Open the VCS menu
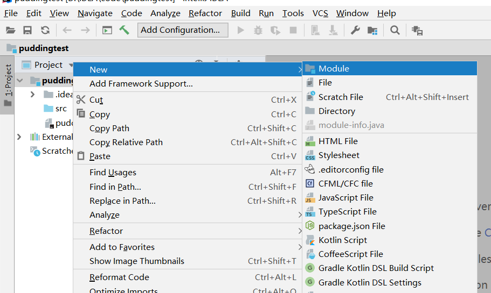 [320, 13]
